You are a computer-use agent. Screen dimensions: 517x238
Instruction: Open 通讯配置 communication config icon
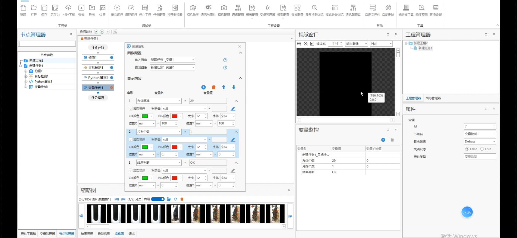click(x=238, y=10)
